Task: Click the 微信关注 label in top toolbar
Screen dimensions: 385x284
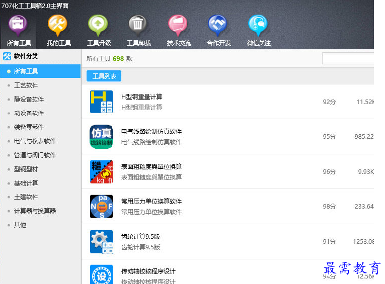Action: 259,43
